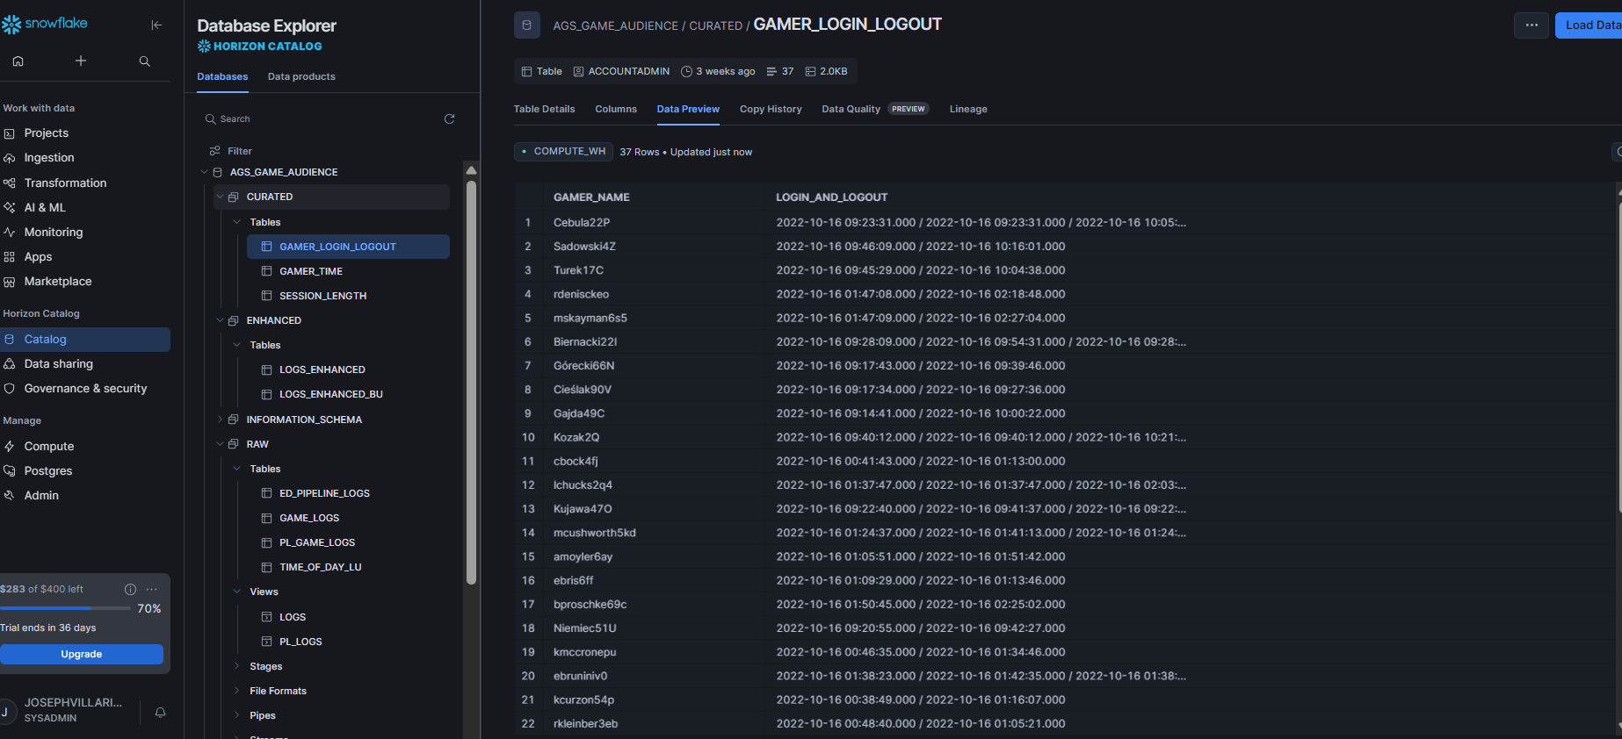Collapse the AGS_GAME_AUDIENCE database node
Viewport: 1622px width, 739px height.
click(x=204, y=172)
